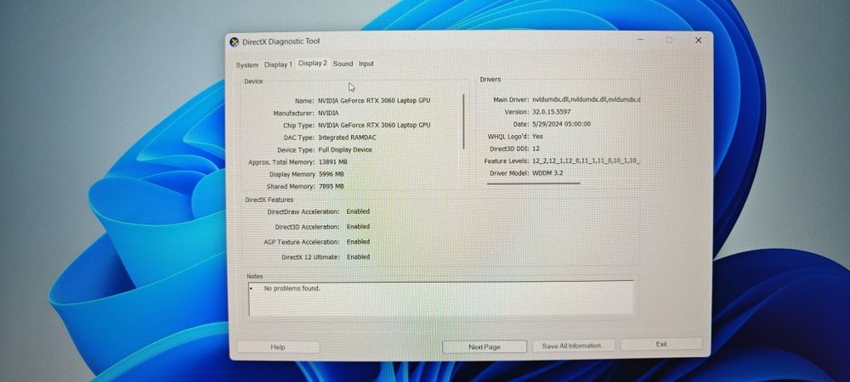Click the WHQL Logo'd Yes value
The width and height of the screenshot is (850, 382).
pyautogui.click(x=537, y=137)
